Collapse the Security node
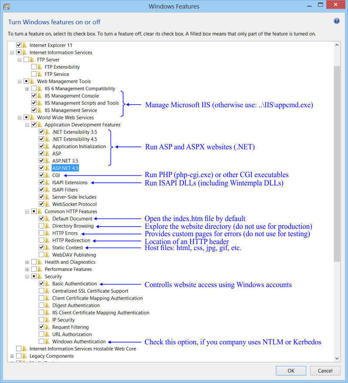Image resolution: width=348 pixels, height=383 pixels. point(27,277)
